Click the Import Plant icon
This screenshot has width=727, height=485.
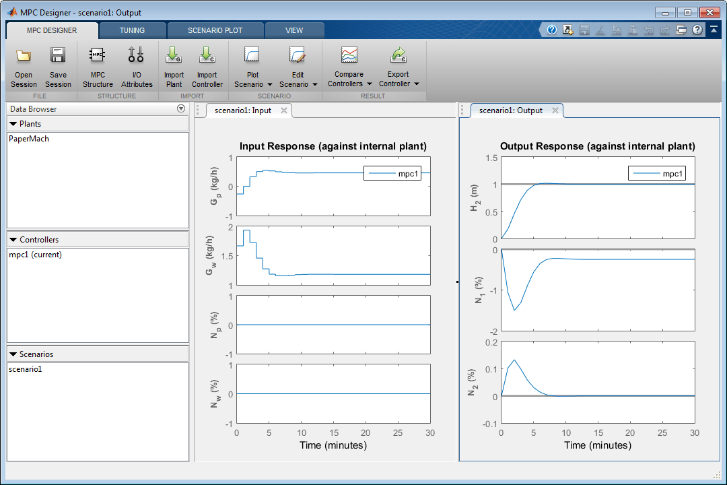174,55
